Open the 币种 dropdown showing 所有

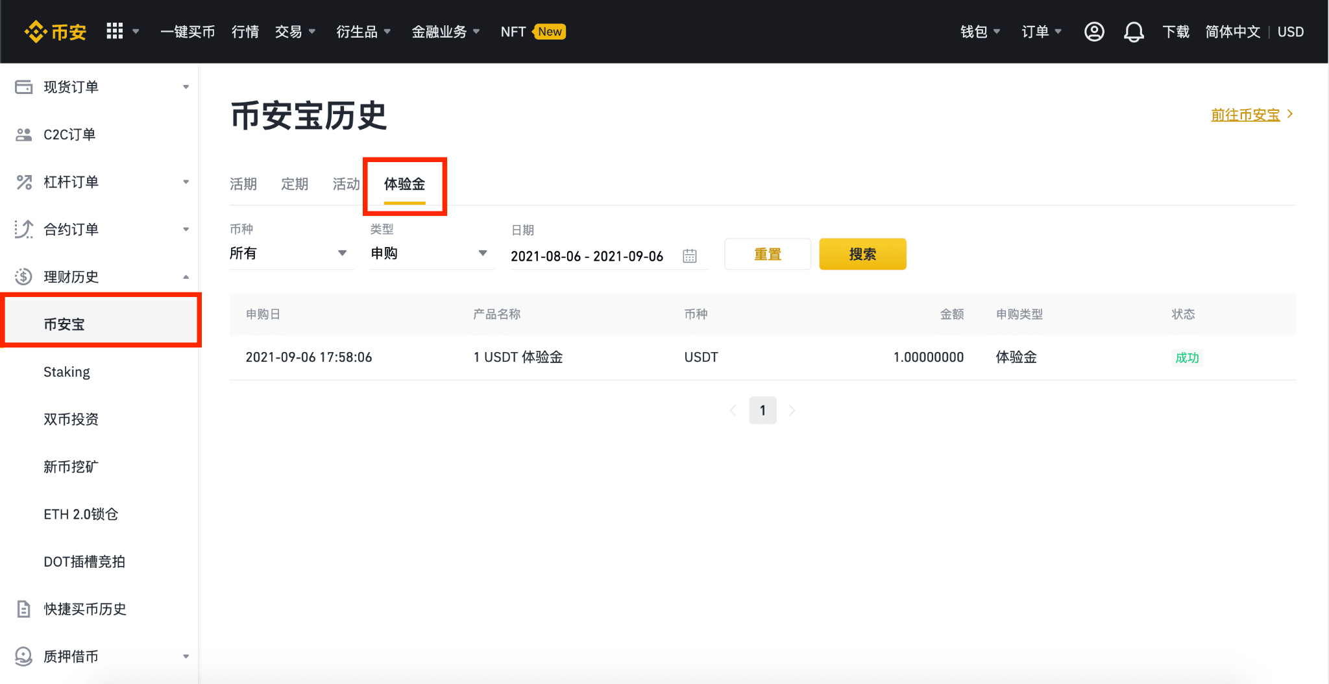(x=291, y=254)
